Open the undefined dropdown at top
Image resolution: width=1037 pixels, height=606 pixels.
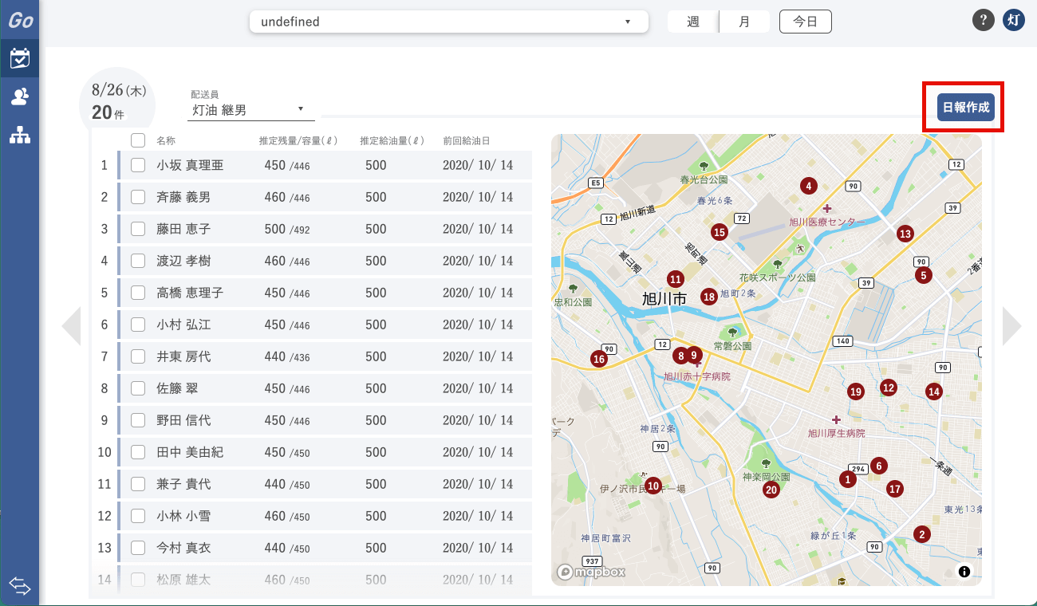pyautogui.click(x=449, y=22)
